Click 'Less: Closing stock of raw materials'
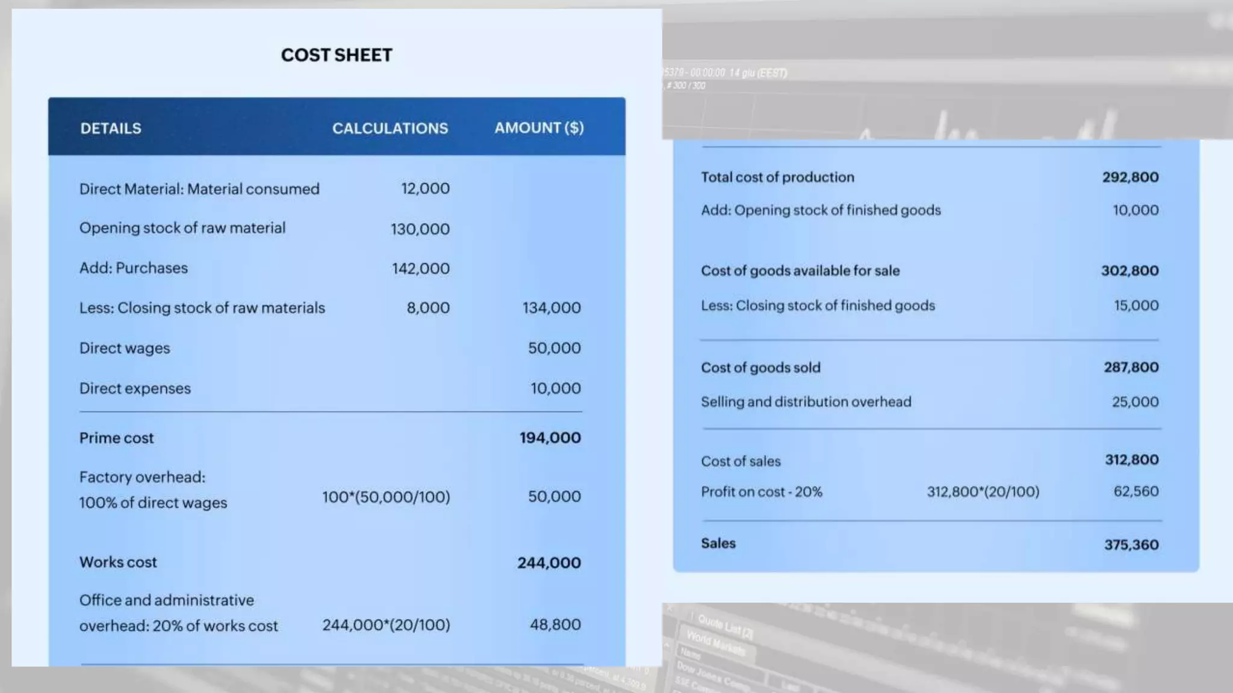 pos(202,308)
